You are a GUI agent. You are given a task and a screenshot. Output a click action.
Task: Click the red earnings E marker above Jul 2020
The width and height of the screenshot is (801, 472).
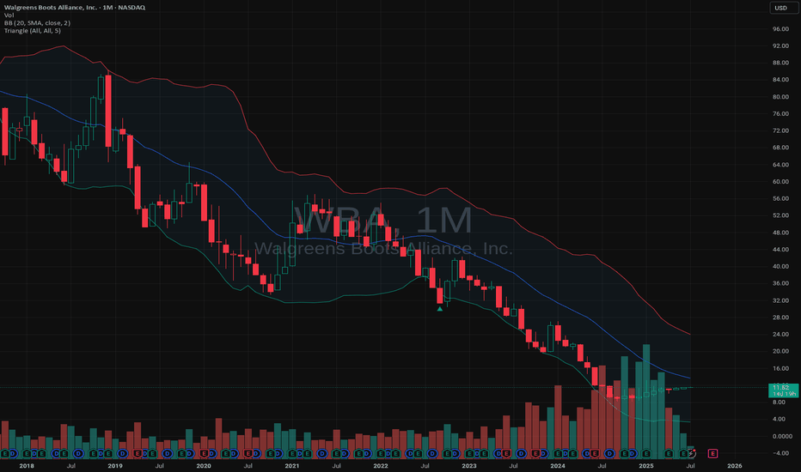point(248,453)
